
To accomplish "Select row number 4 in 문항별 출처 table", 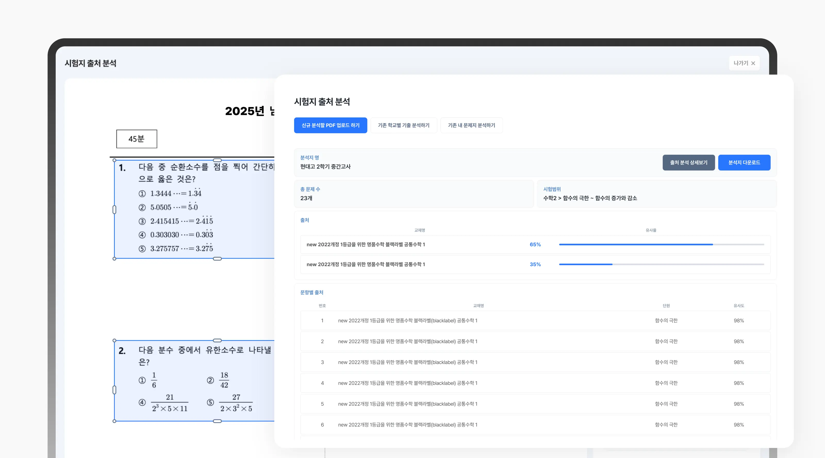I will (535, 383).
